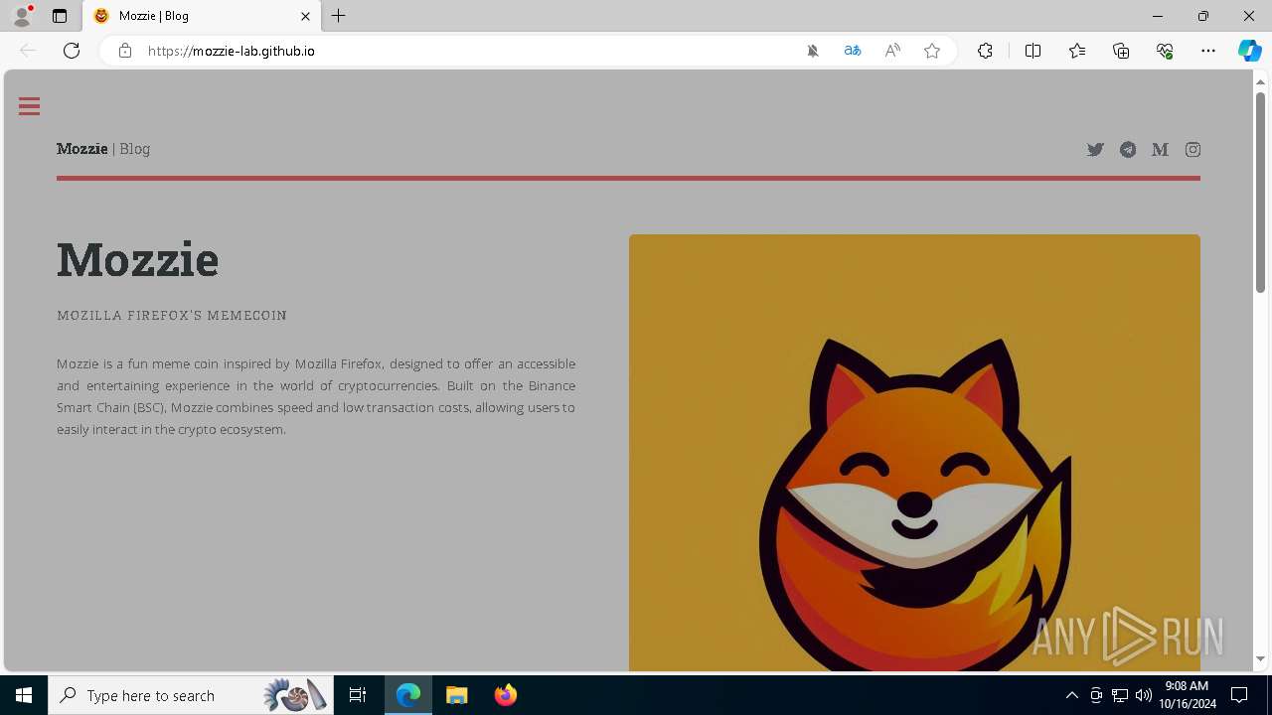Click the MOZILLA FIREFOX'S MEMECOIN subtitle
This screenshot has width=1272, height=715.
coord(172,316)
